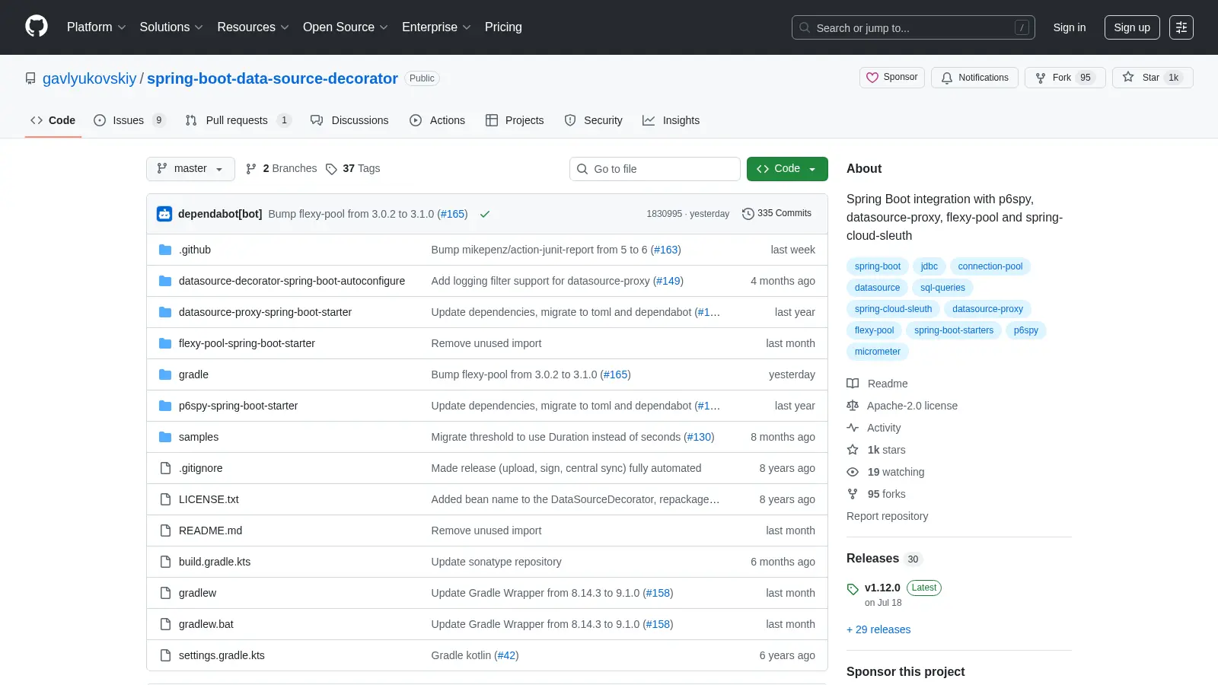Click the README.md file icon
This screenshot has width=1218, height=685.
165,530
